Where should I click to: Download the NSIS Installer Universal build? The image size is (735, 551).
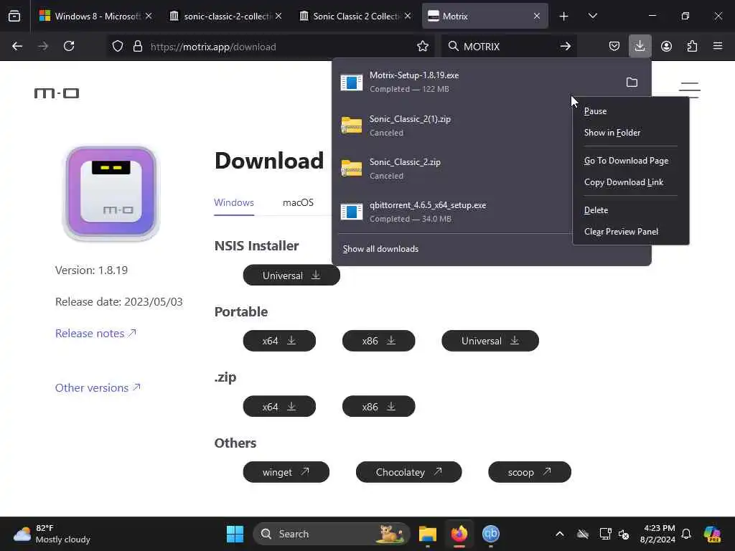291,275
